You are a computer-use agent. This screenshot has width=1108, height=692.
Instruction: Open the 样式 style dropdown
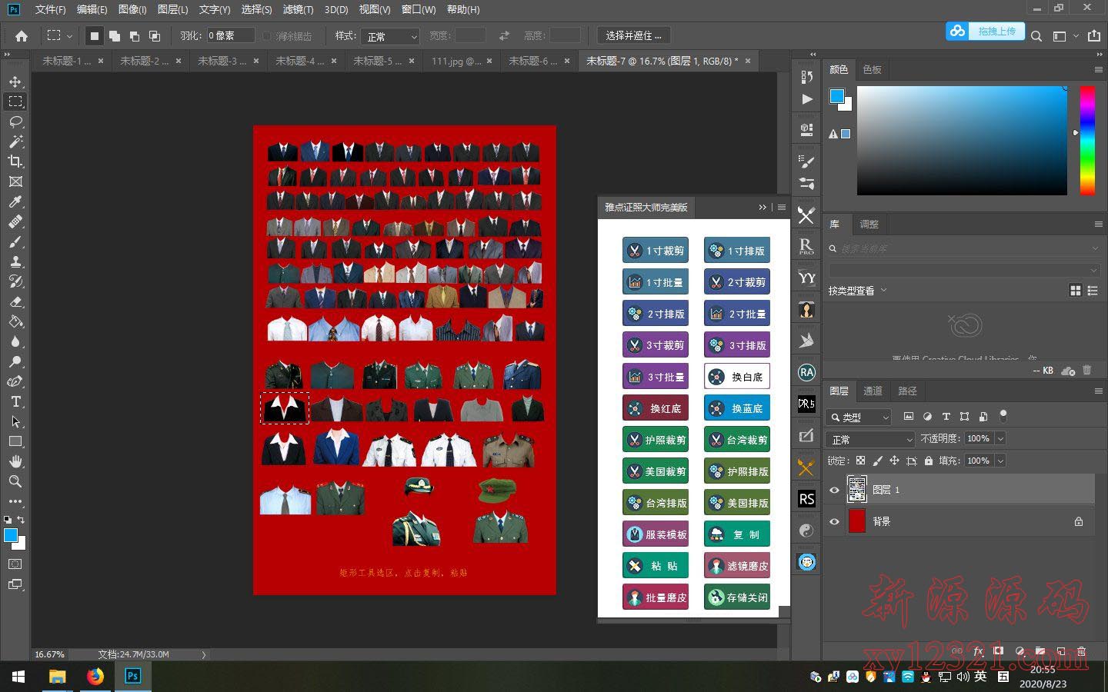pyautogui.click(x=391, y=36)
